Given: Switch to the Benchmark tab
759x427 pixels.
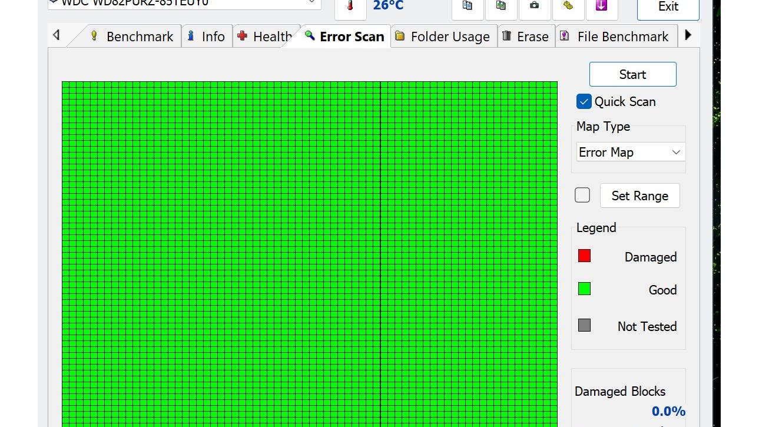Looking at the screenshot, I should (x=132, y=37).
